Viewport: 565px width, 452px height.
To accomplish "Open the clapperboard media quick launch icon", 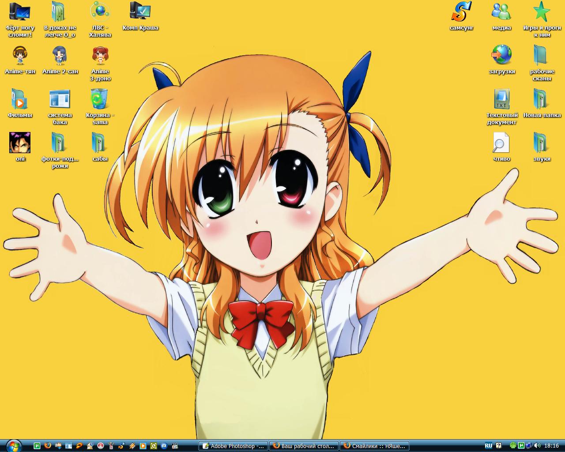I will tap(175, 446).
